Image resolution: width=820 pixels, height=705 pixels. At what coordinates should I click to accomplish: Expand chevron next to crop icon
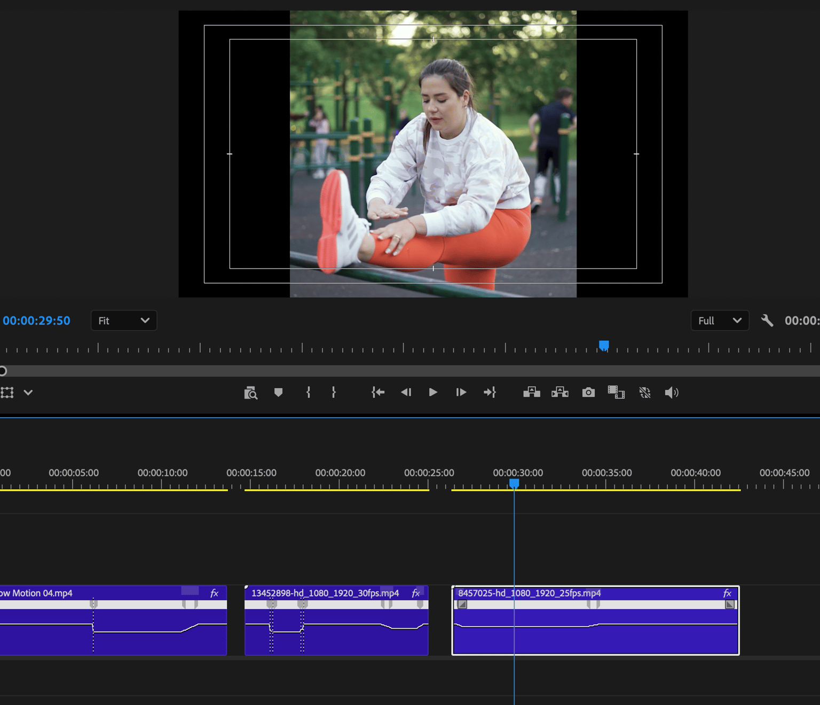[x=28, y=393]
